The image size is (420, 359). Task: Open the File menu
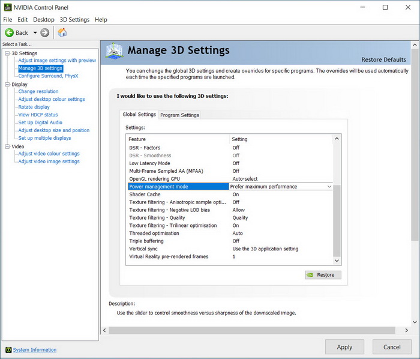point(7,20)
